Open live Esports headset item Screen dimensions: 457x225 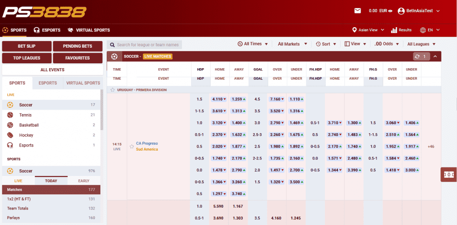26,145
